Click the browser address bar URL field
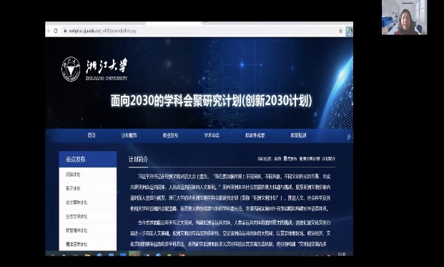Screen dimensions: 444x267 click(x=198, y=31)
